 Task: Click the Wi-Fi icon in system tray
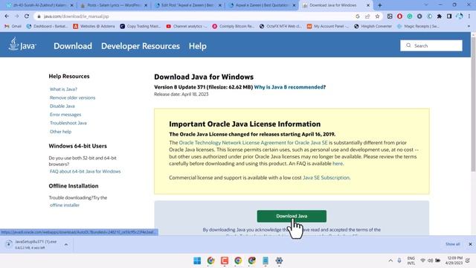(422, 261)
